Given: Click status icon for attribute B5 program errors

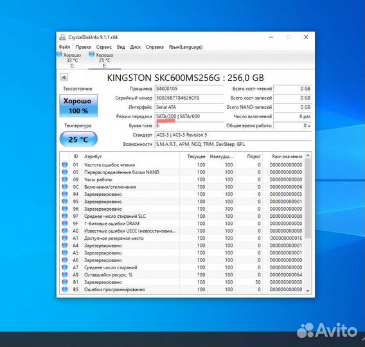Looking at the screenshot, I should (65, 289).
